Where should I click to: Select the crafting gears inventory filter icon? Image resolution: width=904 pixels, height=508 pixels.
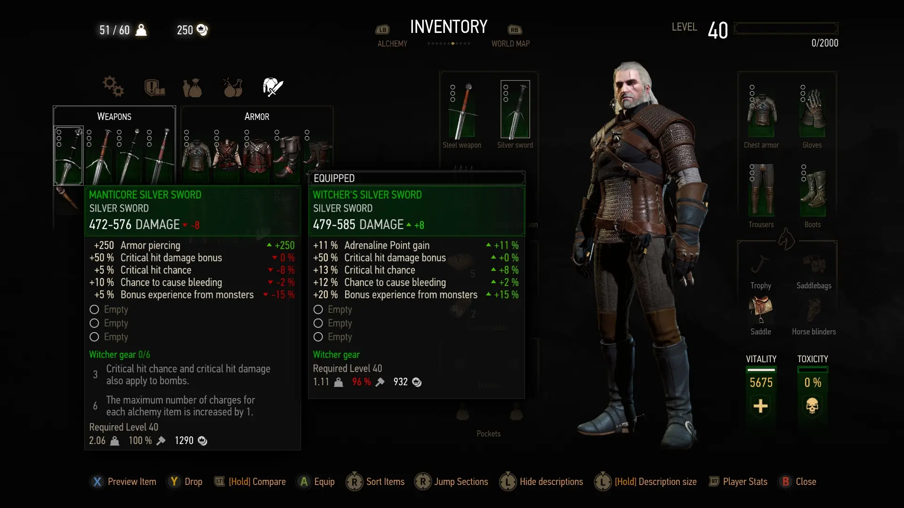pos(113,87)
